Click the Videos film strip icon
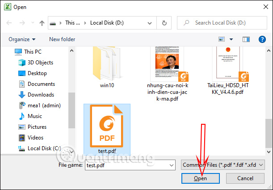 coord(22,138)
